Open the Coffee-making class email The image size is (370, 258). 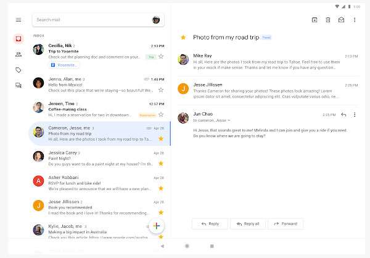click(99, 109)
